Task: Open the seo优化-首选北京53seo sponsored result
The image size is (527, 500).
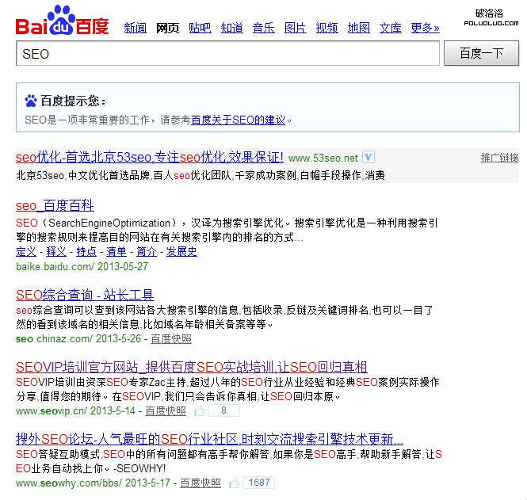Action: pos(150,157)
